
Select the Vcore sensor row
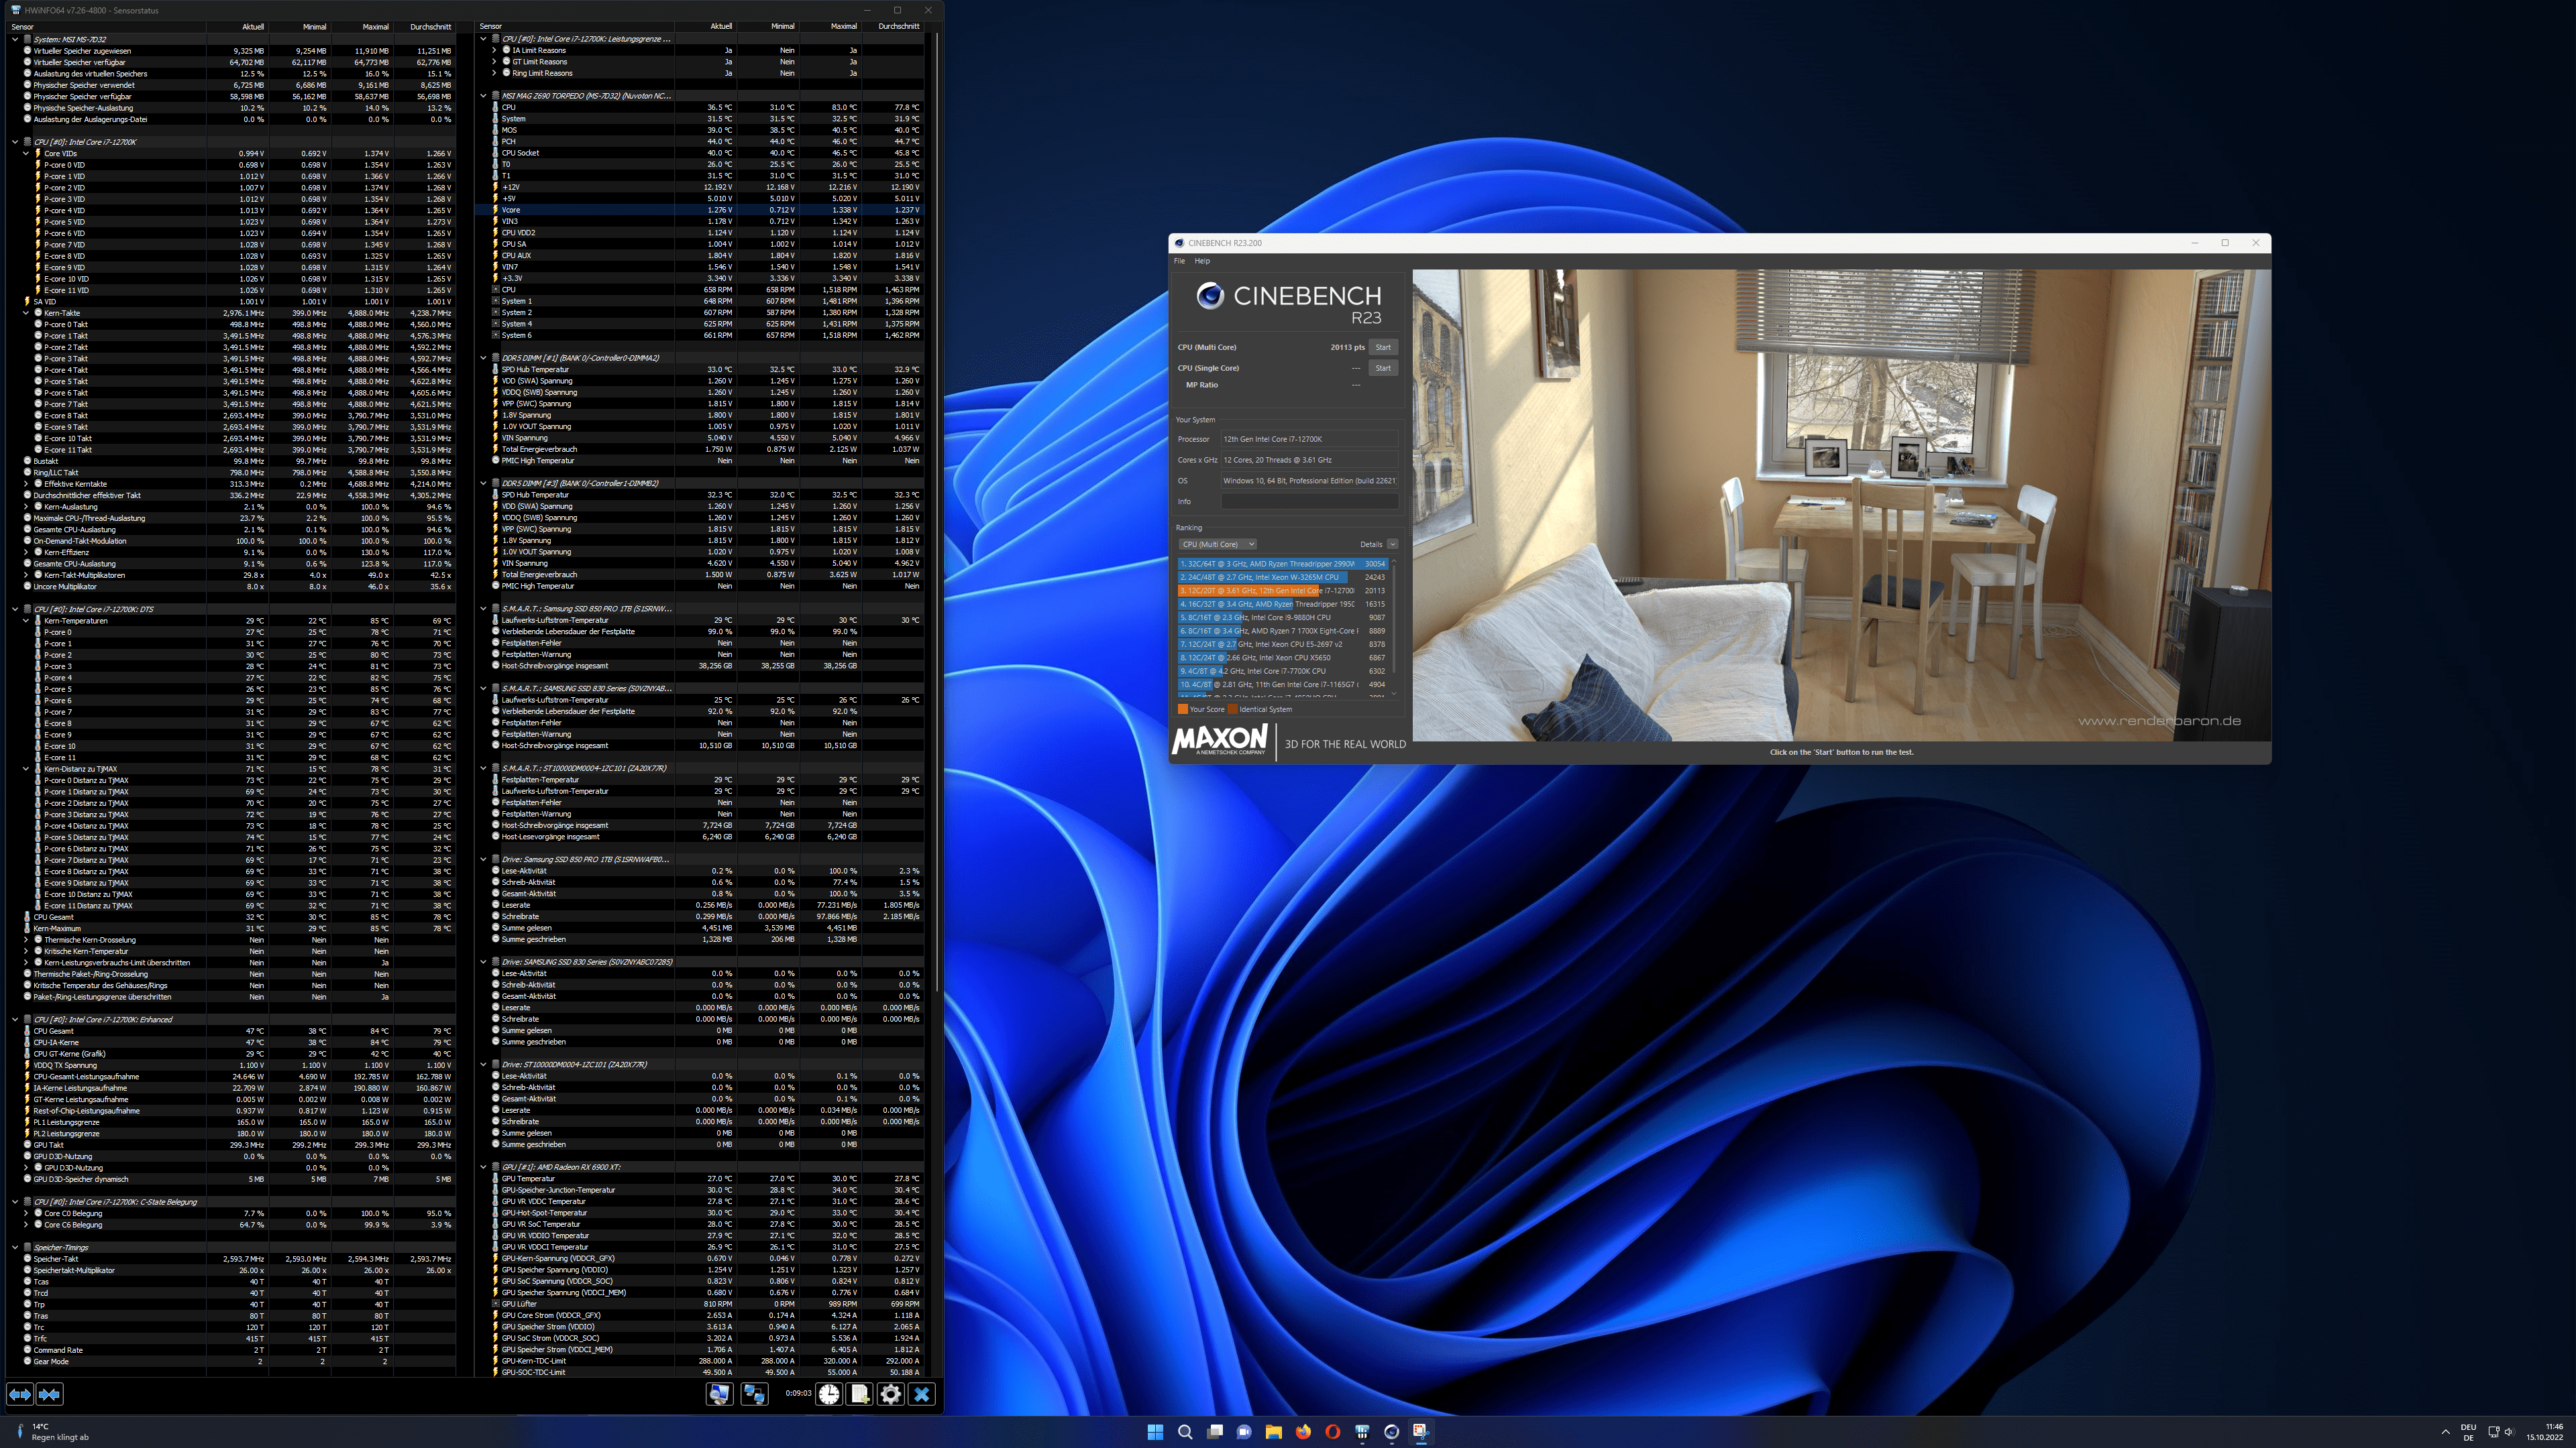click(700, 210)
